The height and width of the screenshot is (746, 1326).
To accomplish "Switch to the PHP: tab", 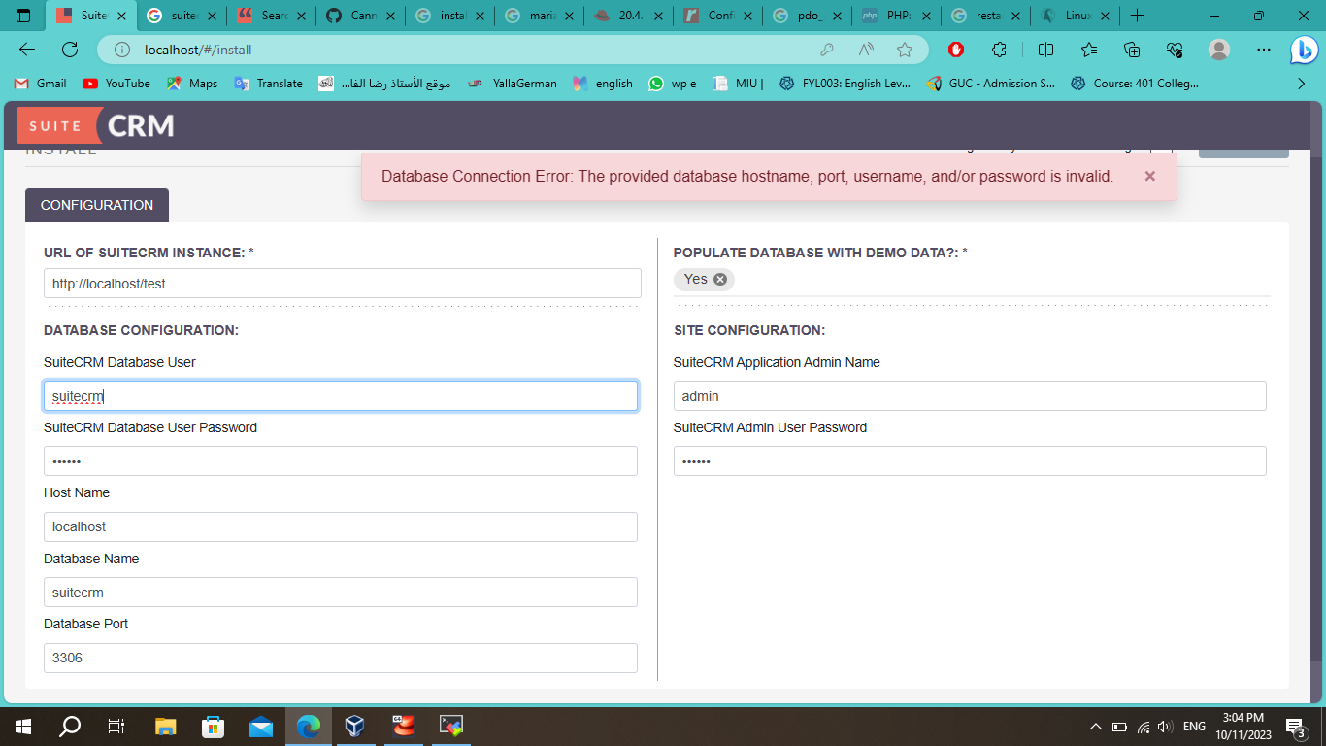I will [x=894, y=16].
